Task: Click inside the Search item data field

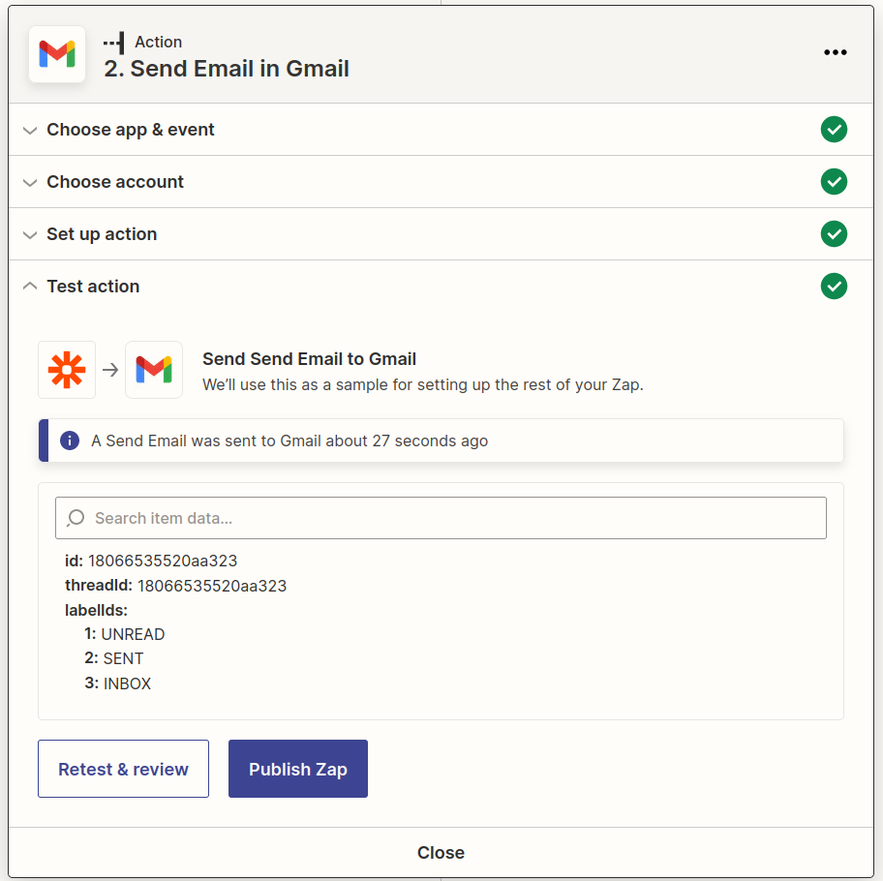Action: pyautogui.click(x=441, y=518)
